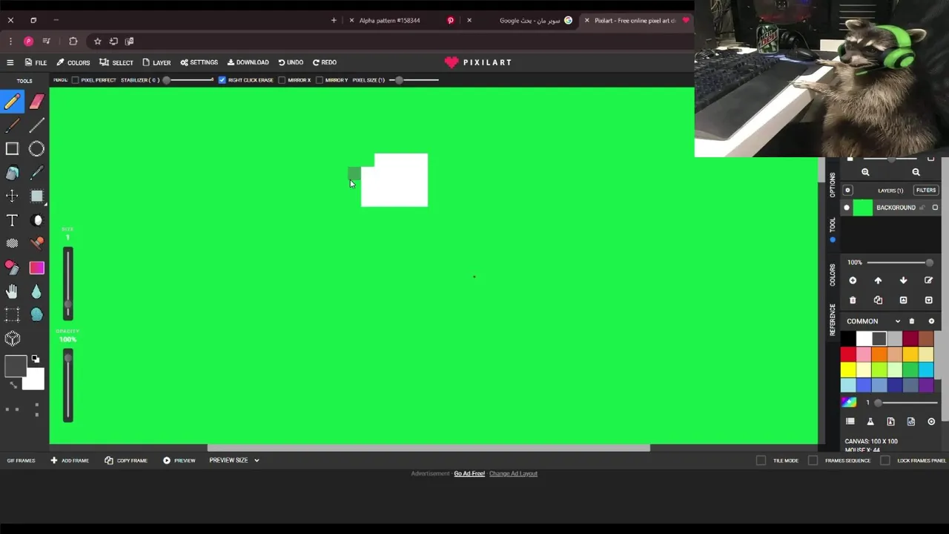949x534 pixels.
Task: Open the Settings menu
Action: tap(199, 62)
